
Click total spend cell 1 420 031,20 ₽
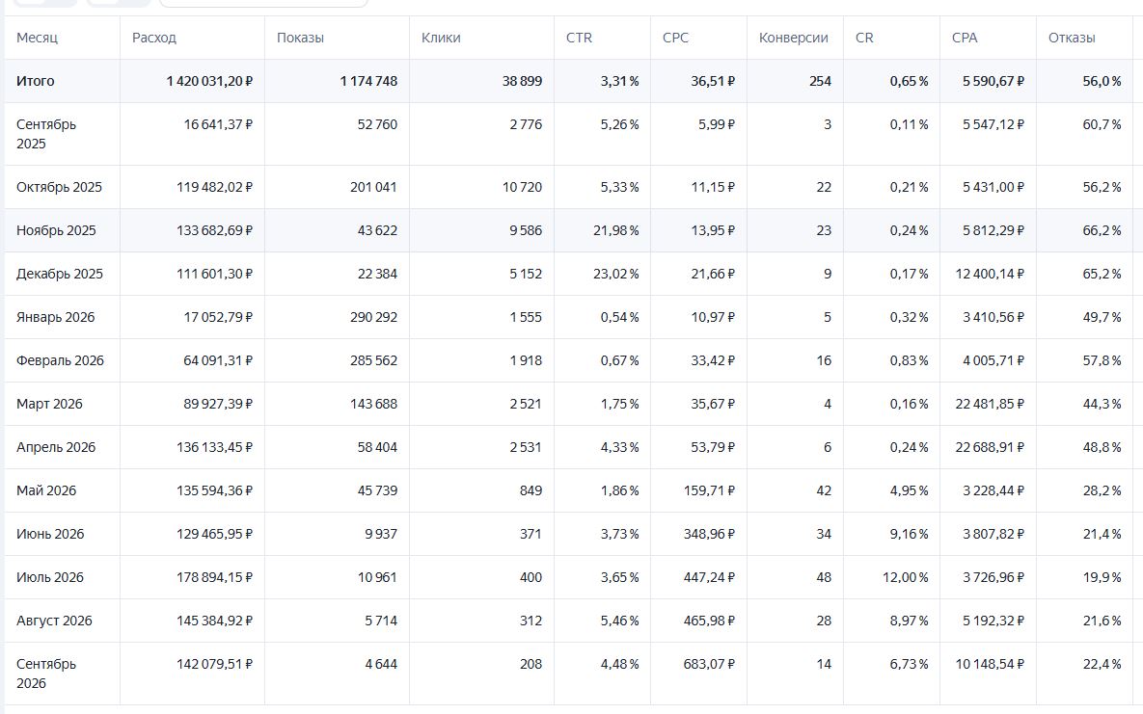pos(209,81)
